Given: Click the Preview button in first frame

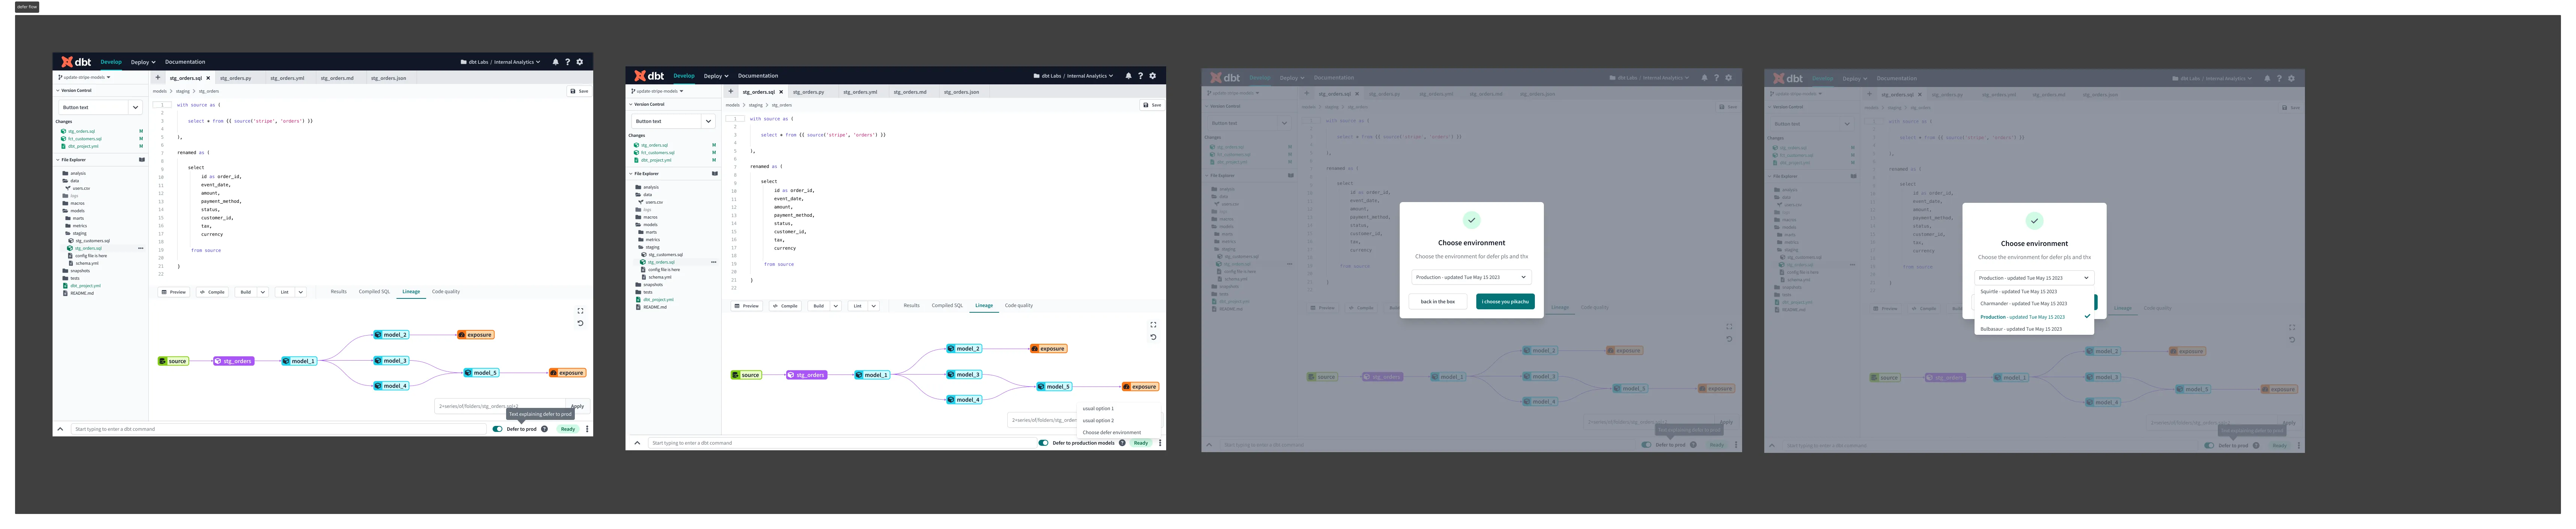Looking at the screenshot, I should 174,292.
